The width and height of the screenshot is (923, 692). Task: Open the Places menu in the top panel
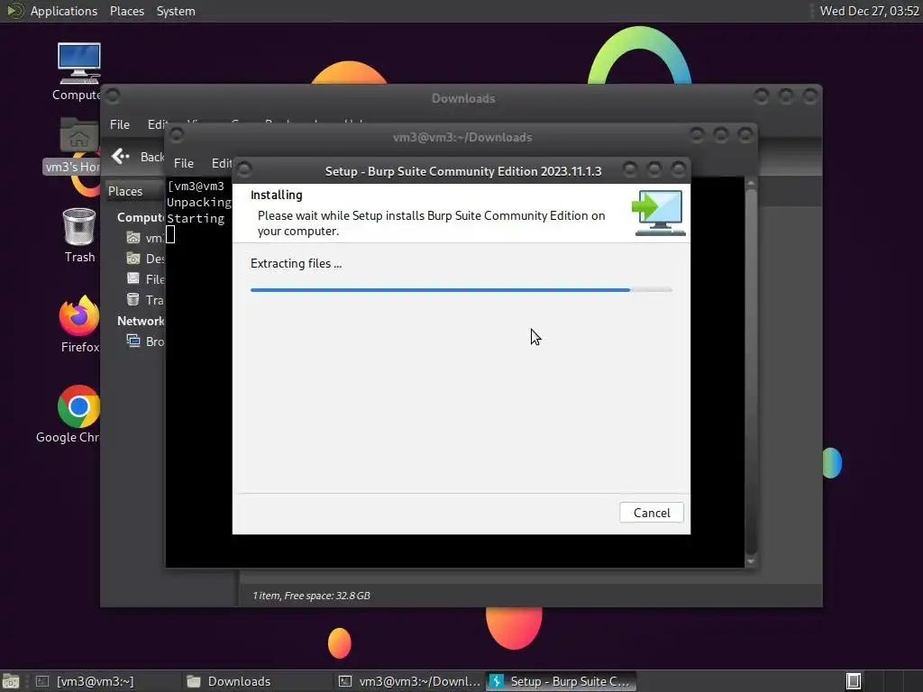(x=126, y=11)
